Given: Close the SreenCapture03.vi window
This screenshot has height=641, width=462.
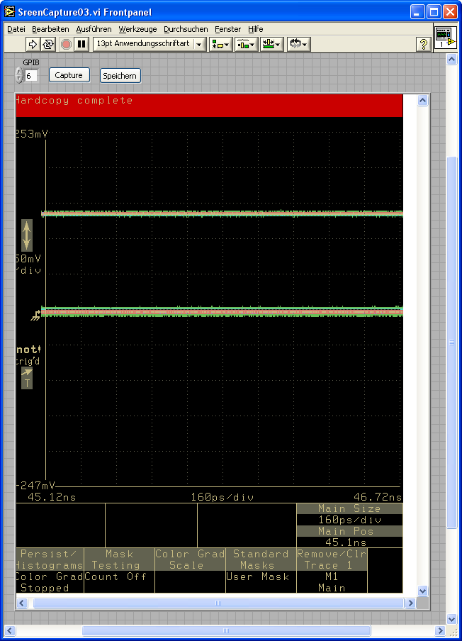Looking at the screenshot, I should click(450, 12).
